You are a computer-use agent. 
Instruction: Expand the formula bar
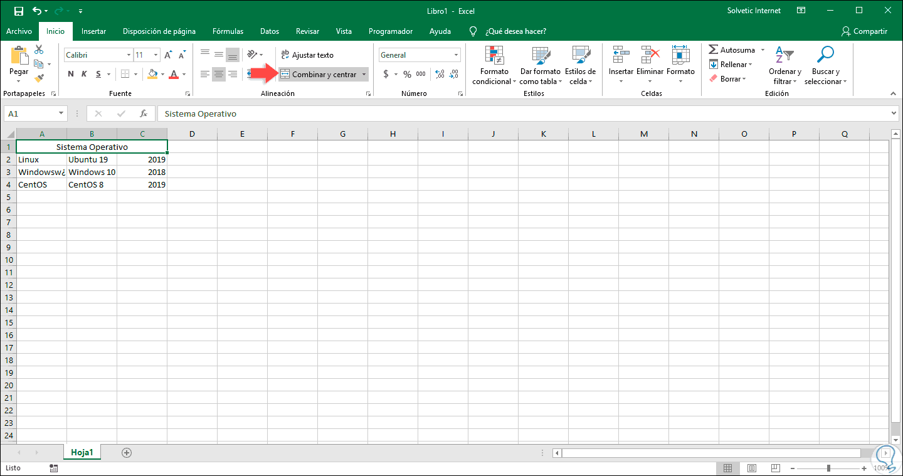(894, 114)
